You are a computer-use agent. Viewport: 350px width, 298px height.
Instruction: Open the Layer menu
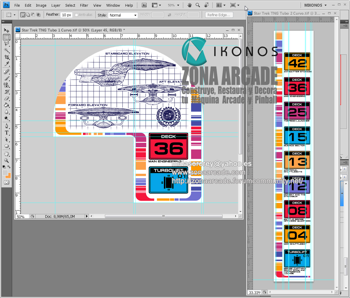coord(56,5)
